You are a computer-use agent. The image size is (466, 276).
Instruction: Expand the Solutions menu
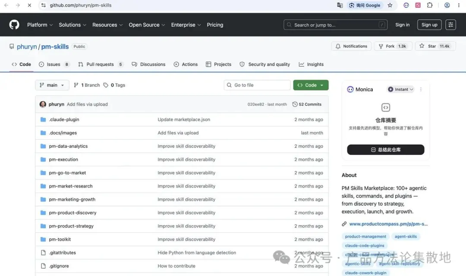point(72,25)
